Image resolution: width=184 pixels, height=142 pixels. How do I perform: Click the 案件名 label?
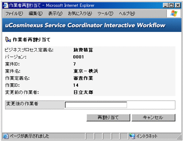[x=12, y=71]
